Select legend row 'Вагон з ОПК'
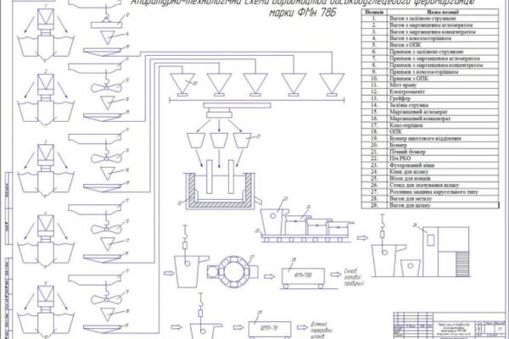509x339 pixels. 430,46
